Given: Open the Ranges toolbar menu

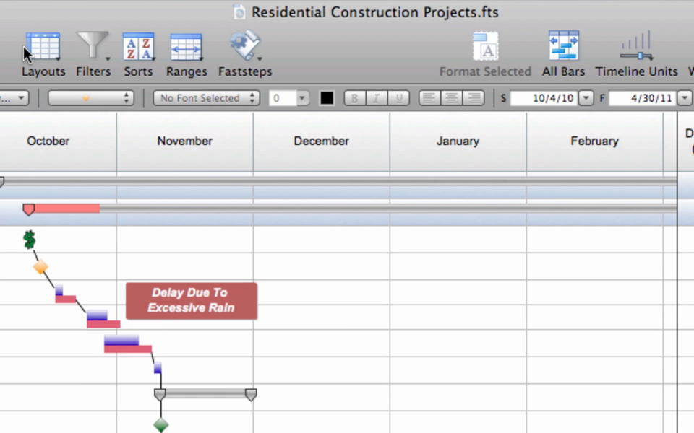Looking at the screenshot, I should [187, 53].
